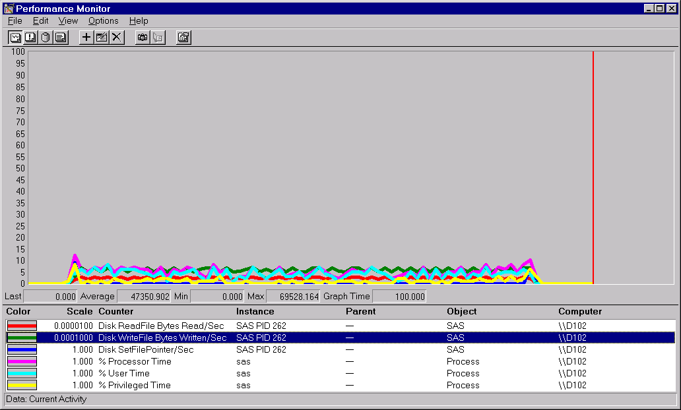
Task: Click the Edit chart line icon
Action: pyautogui.click(x=102, y=37)
